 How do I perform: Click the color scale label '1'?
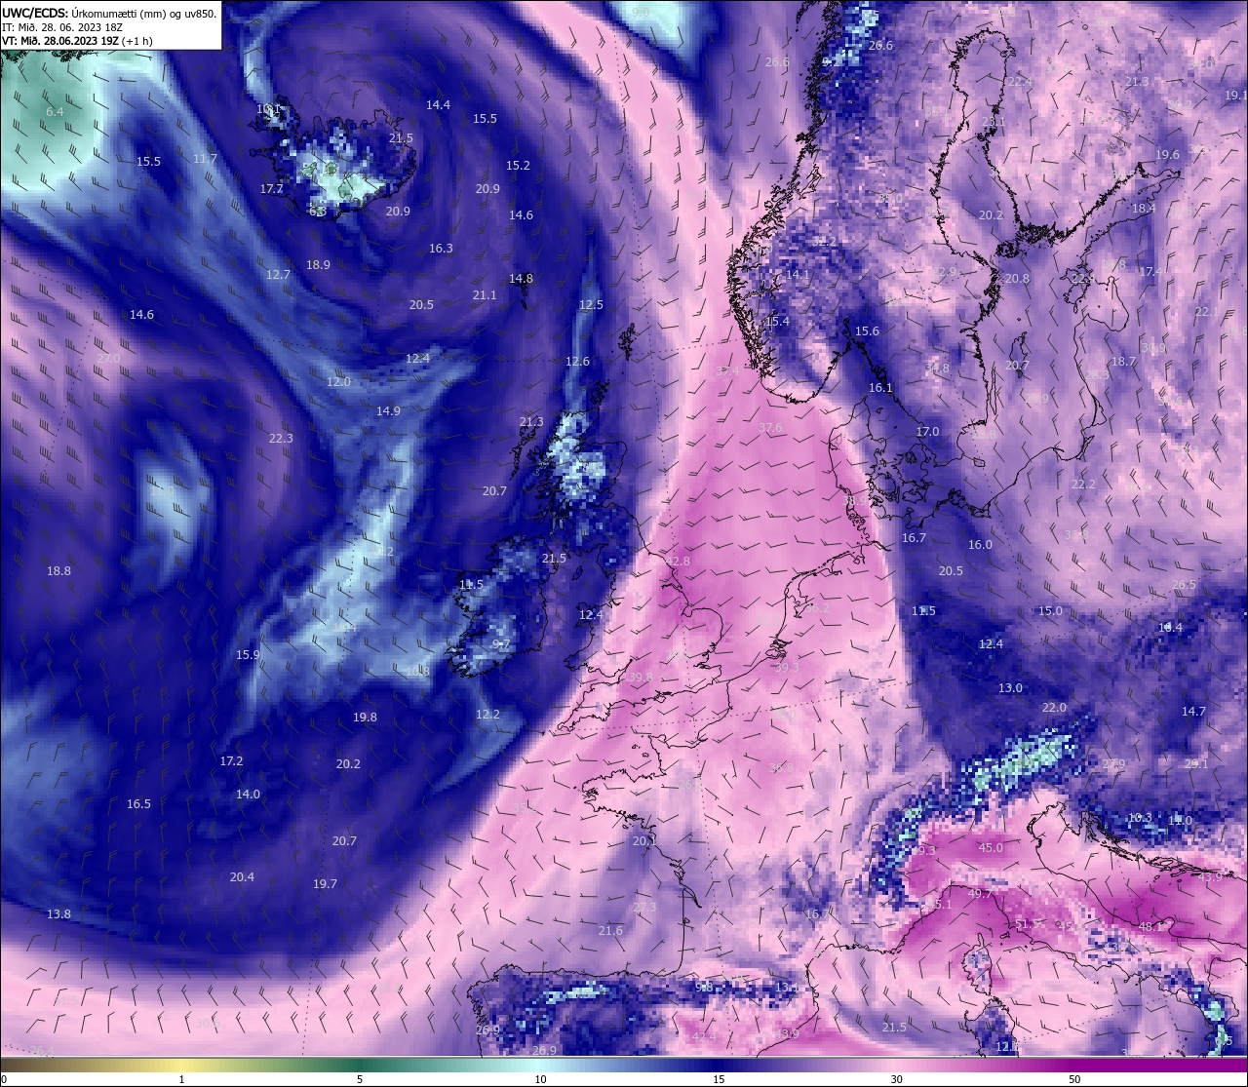pos(181,1079)
